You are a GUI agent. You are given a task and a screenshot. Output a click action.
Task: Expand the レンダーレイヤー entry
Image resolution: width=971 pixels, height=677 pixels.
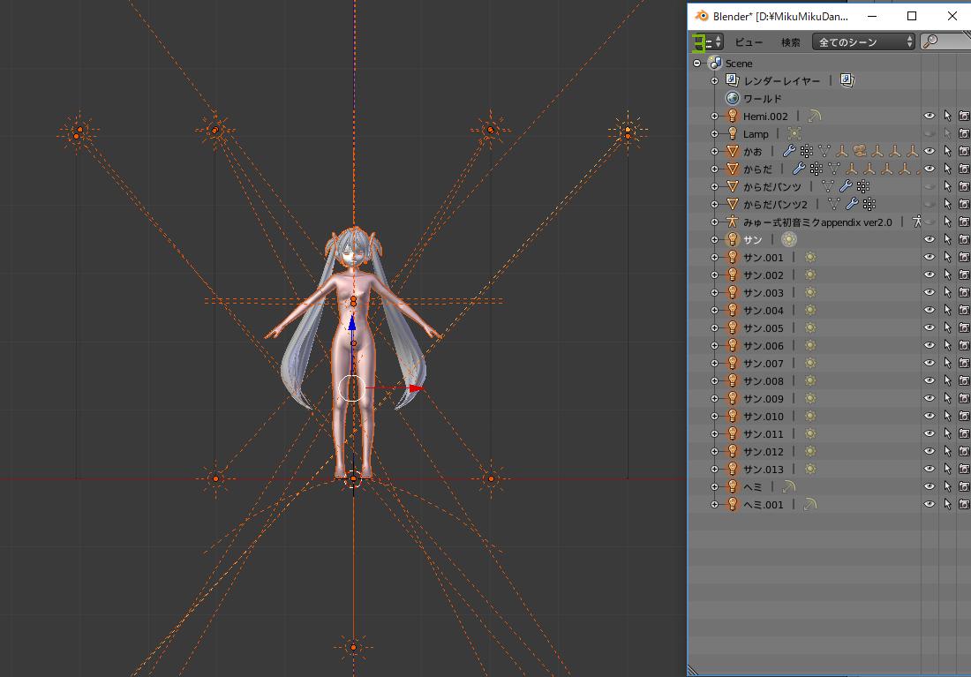[715, 80]
